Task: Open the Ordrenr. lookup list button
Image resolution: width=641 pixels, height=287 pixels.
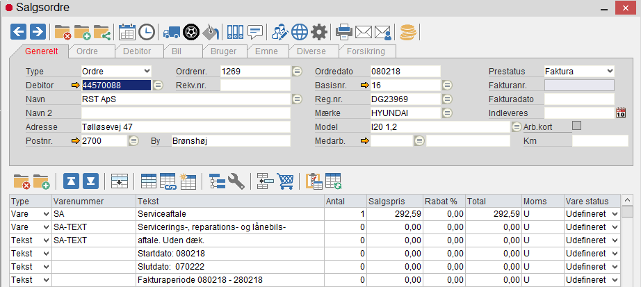Action: (297, 71)
